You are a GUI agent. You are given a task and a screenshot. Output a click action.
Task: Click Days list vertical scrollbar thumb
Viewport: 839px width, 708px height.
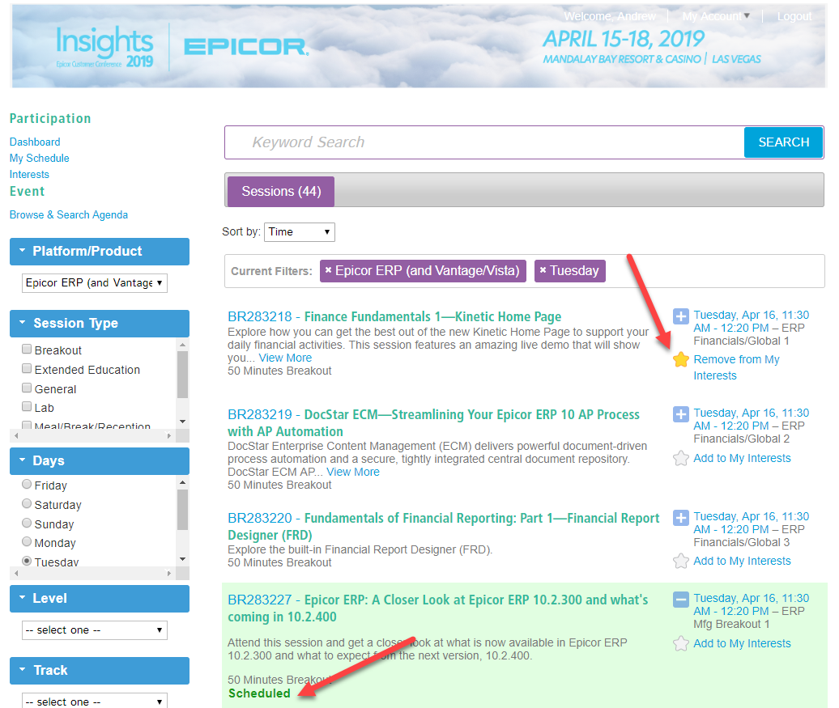tap(182, 510)
